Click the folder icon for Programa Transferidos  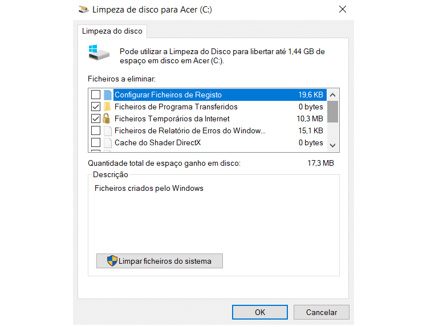[x=107, y=107]
